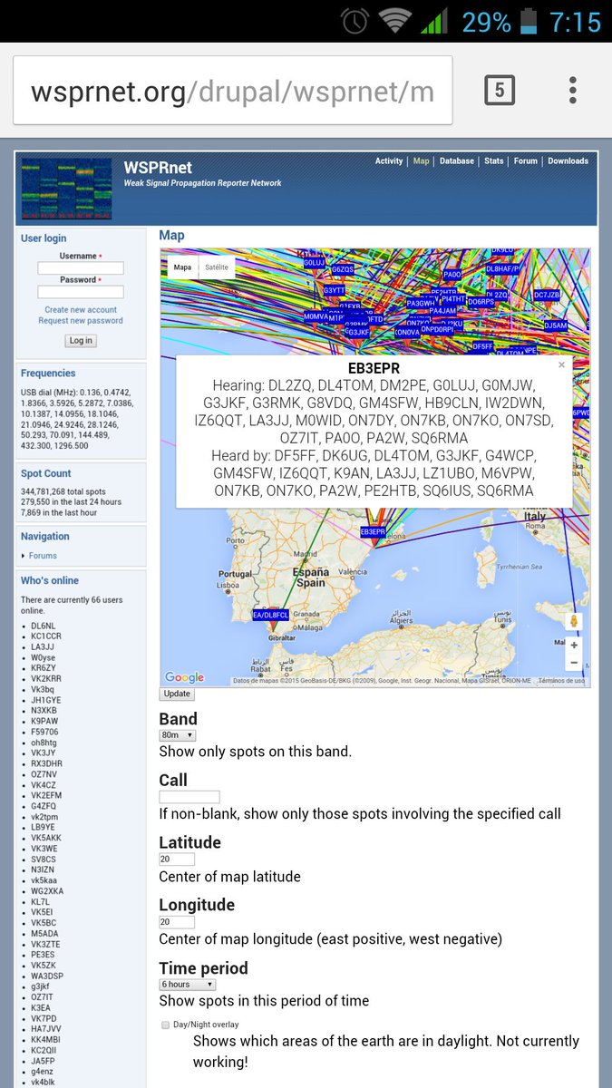This screenshot has width=612, height=1088.
Task: Select oh8htg in who's online list
Action: pos(44,743)
